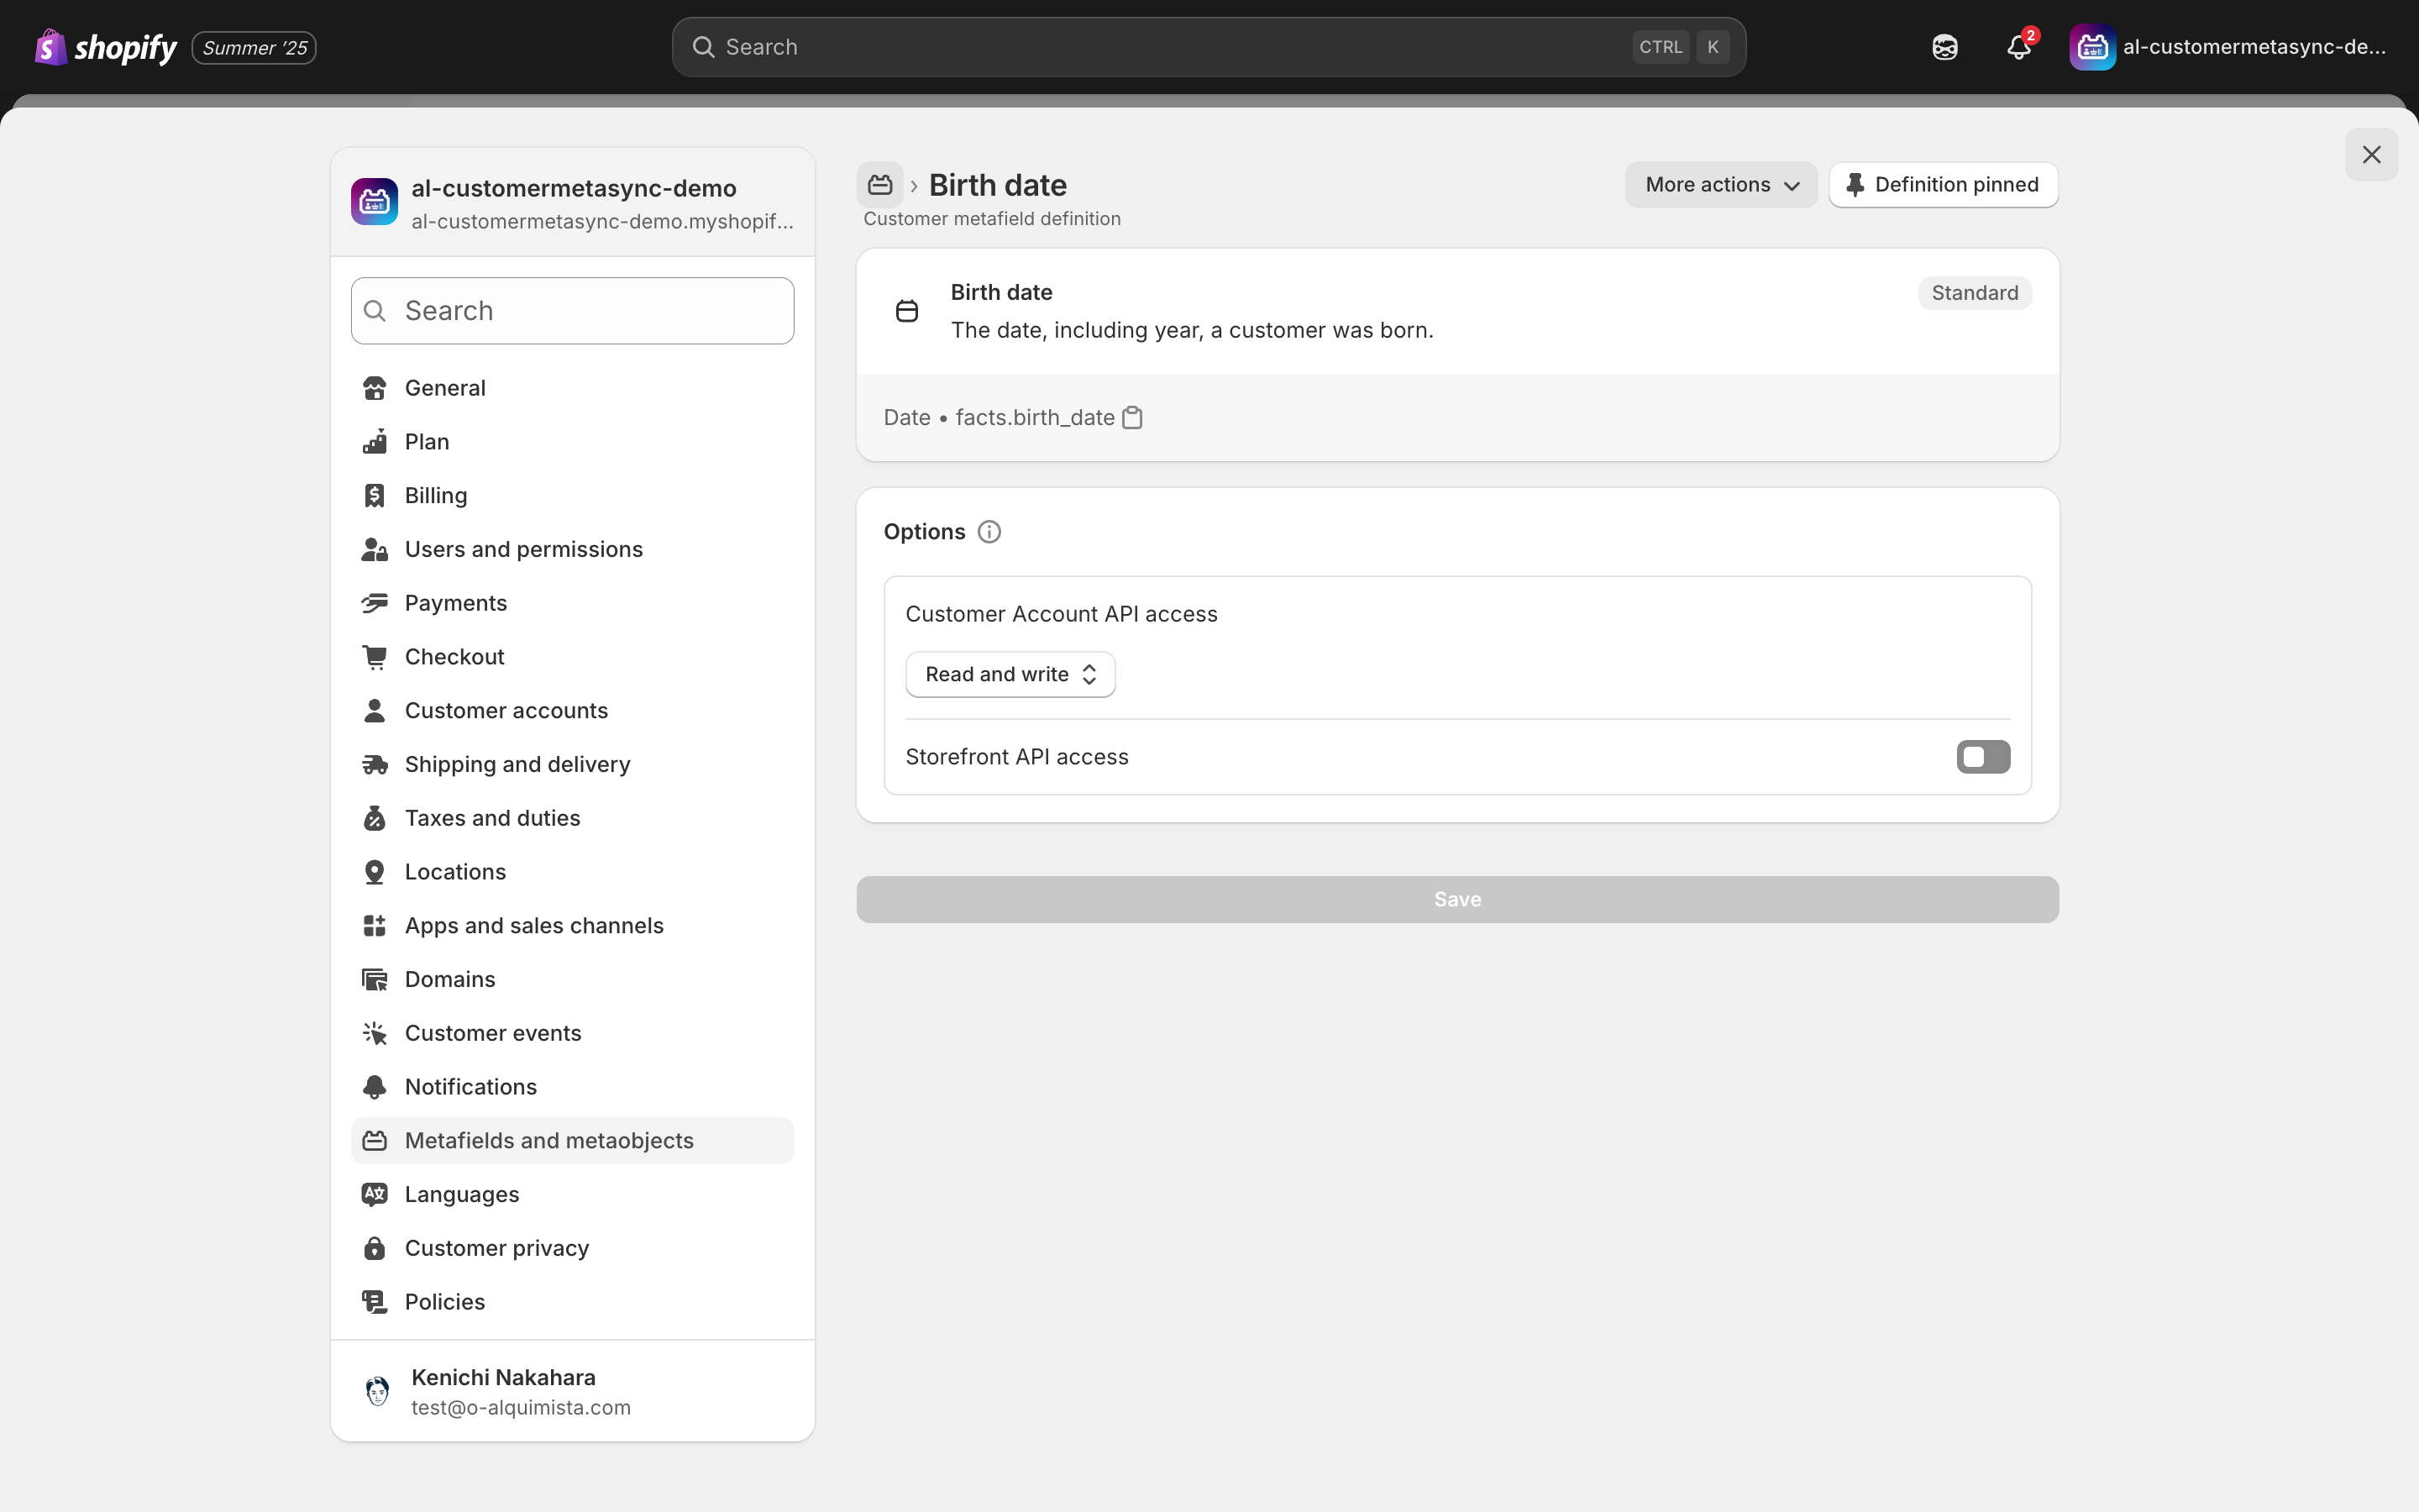Navigate to Languages settings
The image size is (2419, 1512).
[573, 1195]
